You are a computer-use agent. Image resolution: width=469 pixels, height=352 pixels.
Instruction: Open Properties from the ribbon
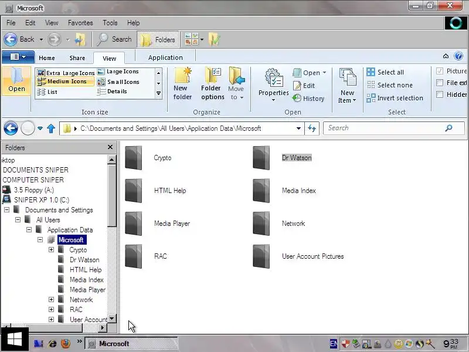(x=273, y=84)
